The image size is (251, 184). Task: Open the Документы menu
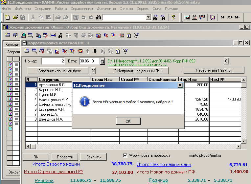pos(106,9)
